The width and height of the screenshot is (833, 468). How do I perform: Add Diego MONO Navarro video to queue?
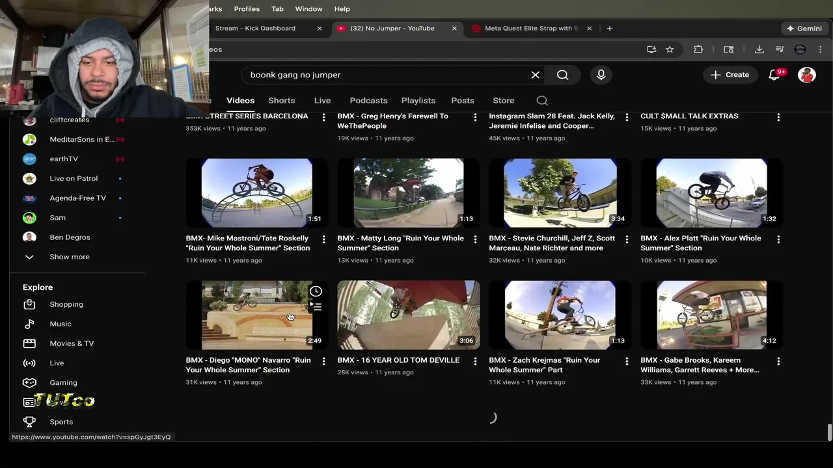316,306
